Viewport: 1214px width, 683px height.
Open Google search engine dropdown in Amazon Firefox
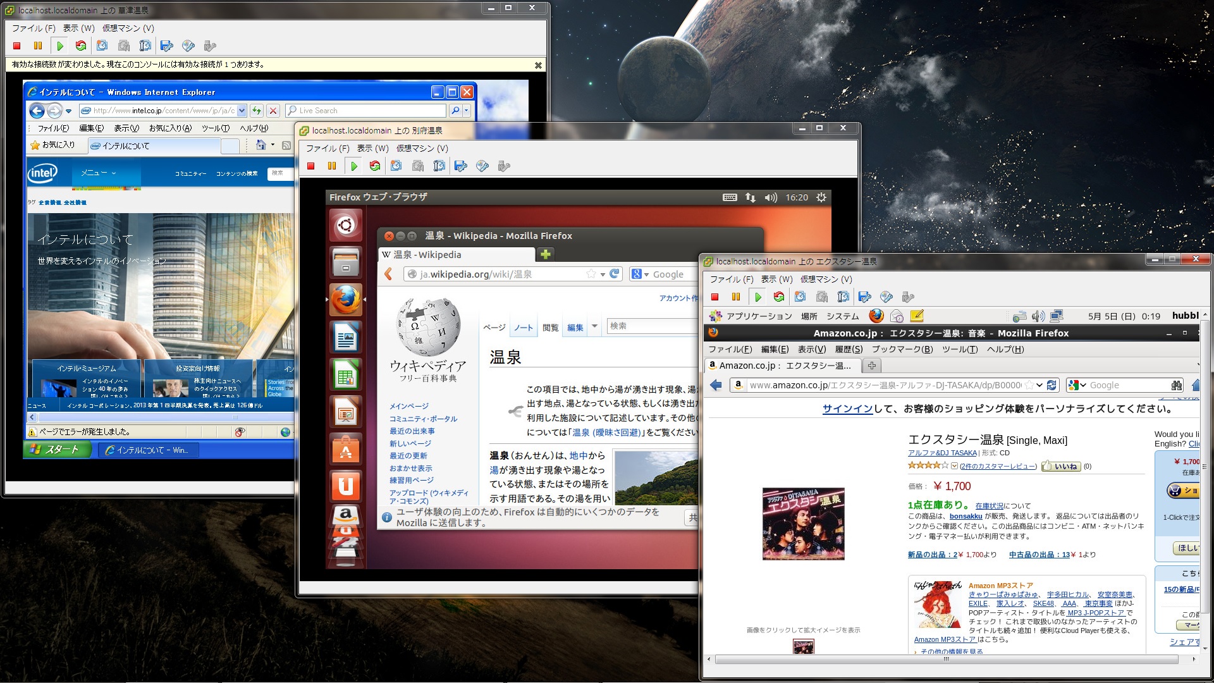(1077, 385)
